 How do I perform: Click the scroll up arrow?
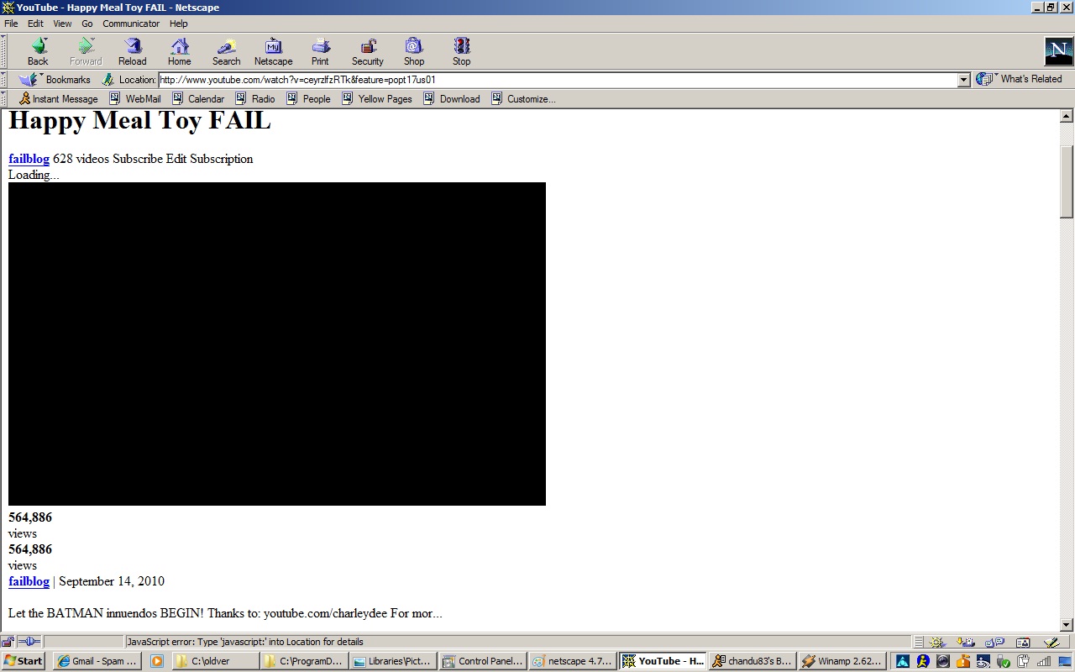[1067, 116]
